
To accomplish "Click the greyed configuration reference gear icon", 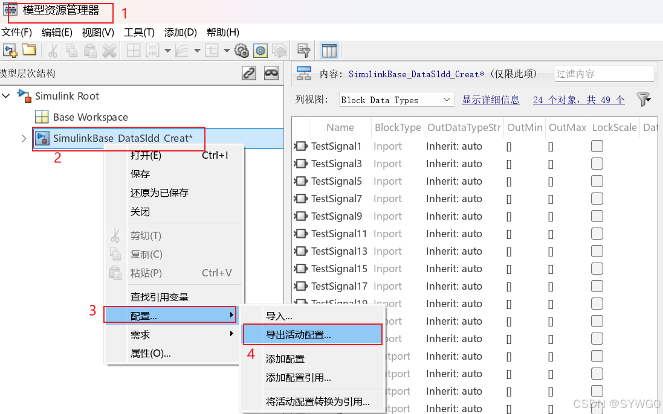I will pyautogui.click(x=279, y=51).
